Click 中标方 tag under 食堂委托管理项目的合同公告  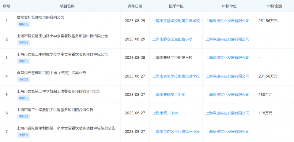pos(24,24)
